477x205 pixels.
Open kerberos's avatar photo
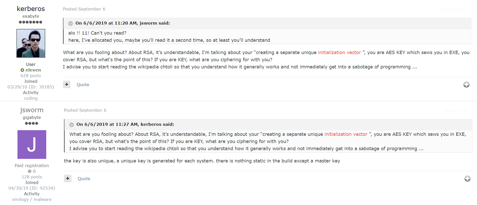31,43
